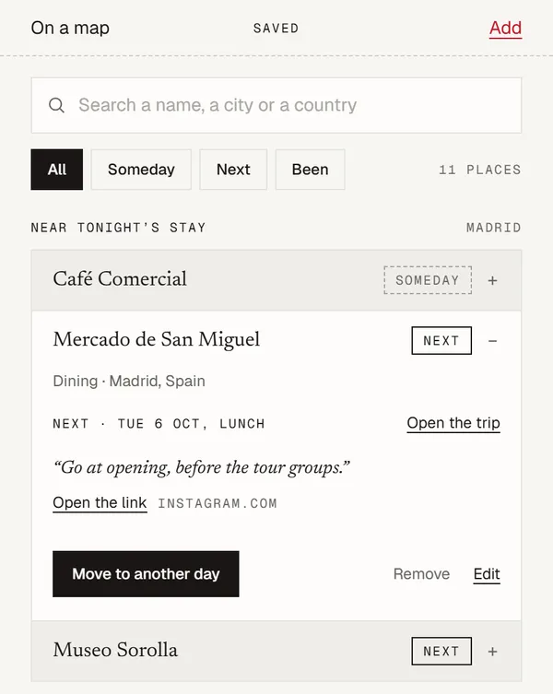Focus the search name, city or country field
Image resolution: width=553 pixels, height=694 pixels.
pyautogui.click(x=276, y=105)
